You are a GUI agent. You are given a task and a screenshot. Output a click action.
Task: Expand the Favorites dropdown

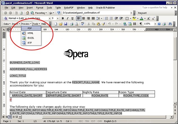46,13
